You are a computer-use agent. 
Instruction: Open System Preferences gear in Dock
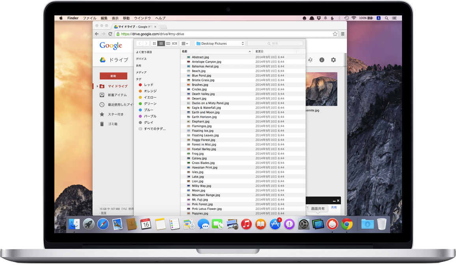(x=303, y=224)
